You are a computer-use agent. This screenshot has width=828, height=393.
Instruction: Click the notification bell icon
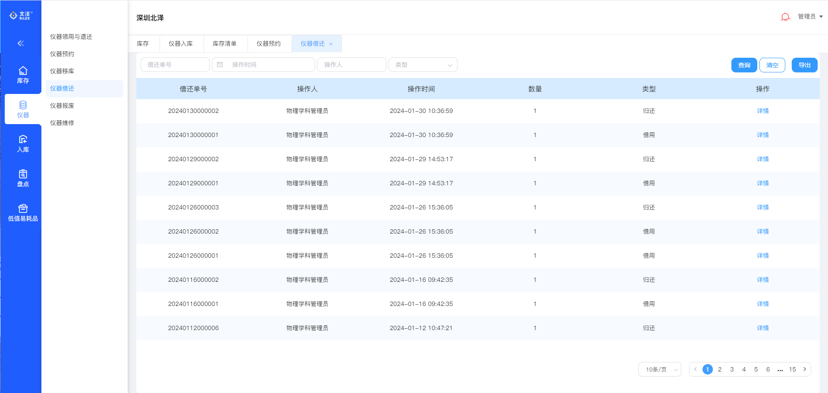(785, 17)
